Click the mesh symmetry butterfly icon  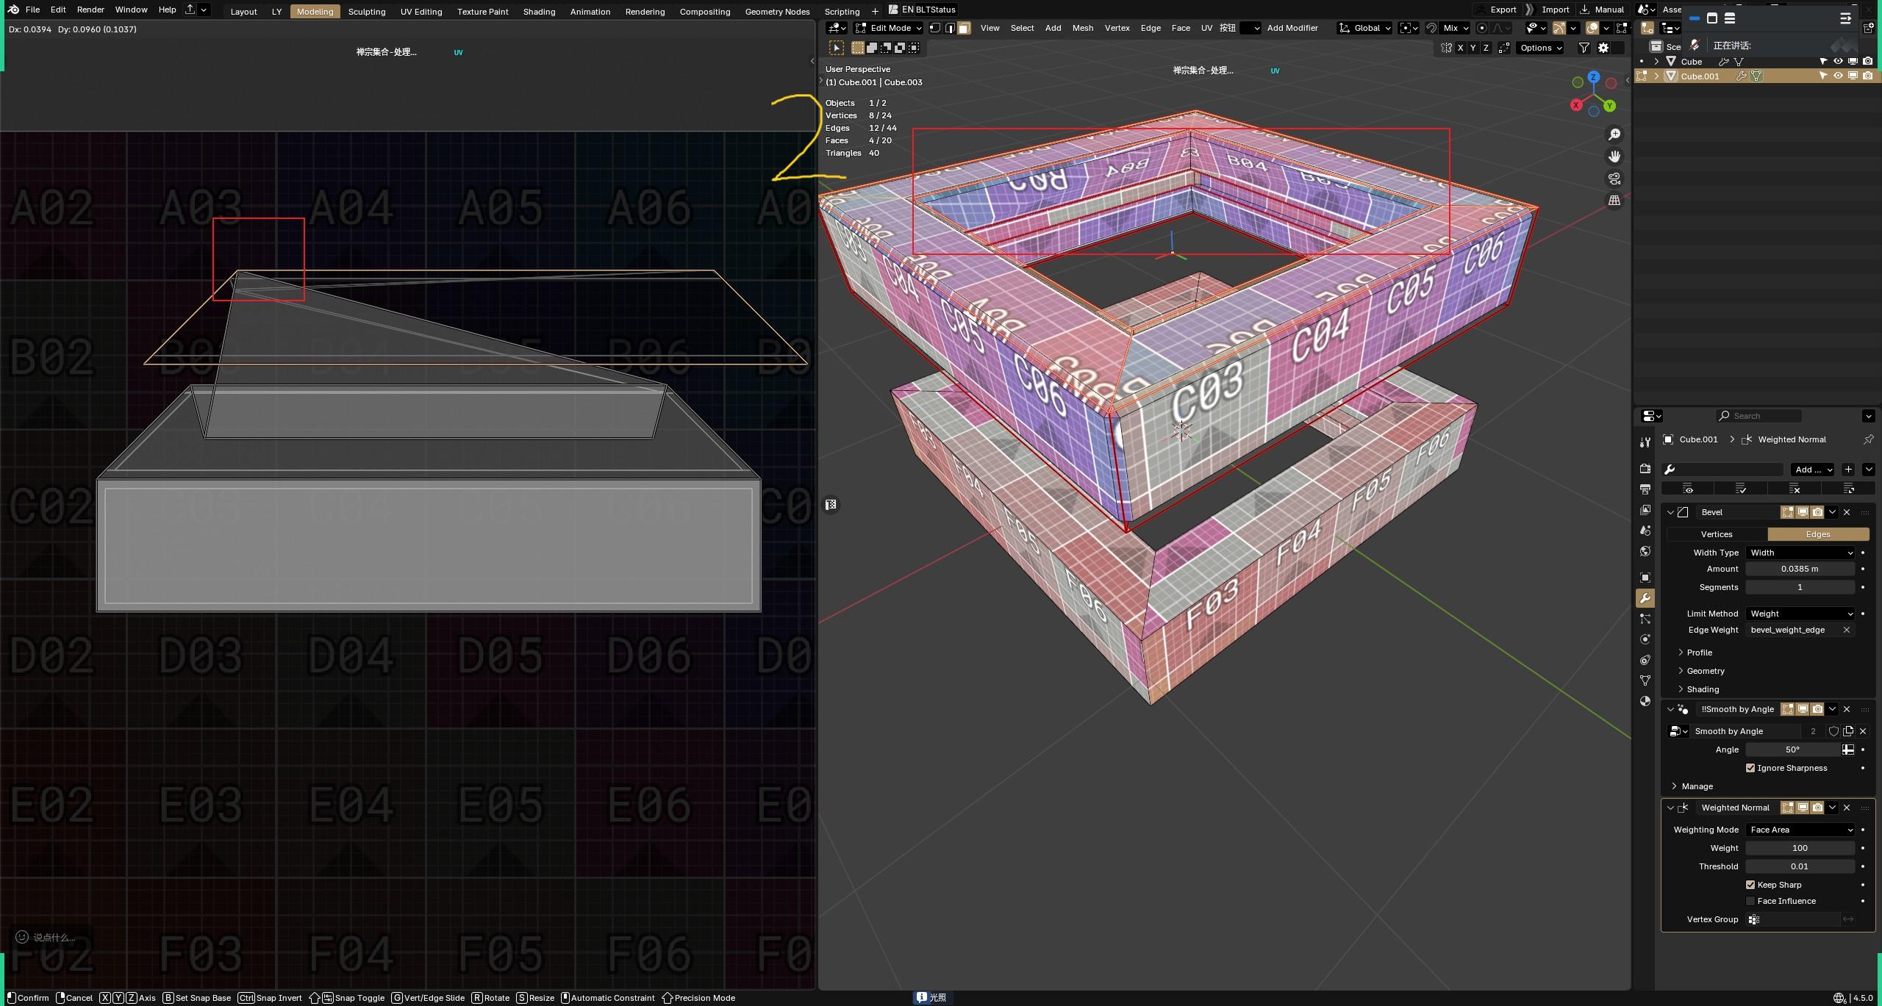[x=1446, y=48]
